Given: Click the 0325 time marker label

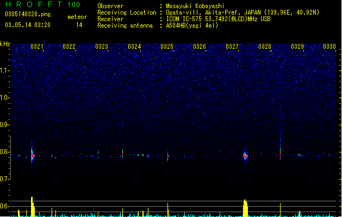Looking at the screenshot, I should (167, 47).
